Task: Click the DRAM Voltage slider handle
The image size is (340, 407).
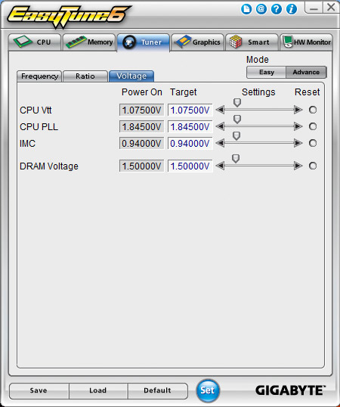Action: (x=236, y=158)
